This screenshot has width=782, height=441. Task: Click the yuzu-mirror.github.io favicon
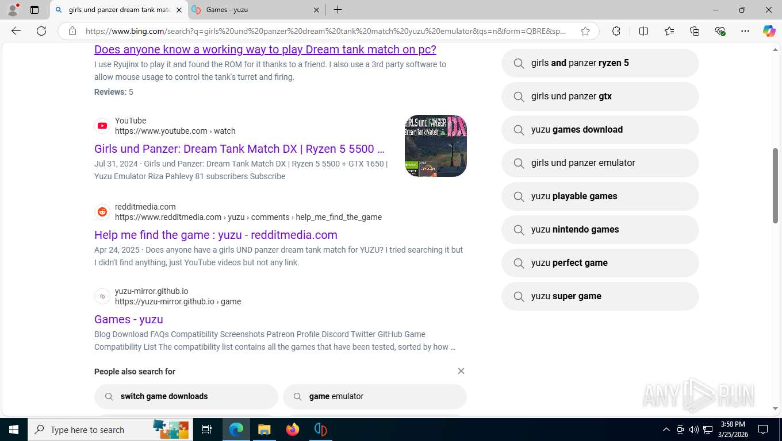[x=102, y=296]
